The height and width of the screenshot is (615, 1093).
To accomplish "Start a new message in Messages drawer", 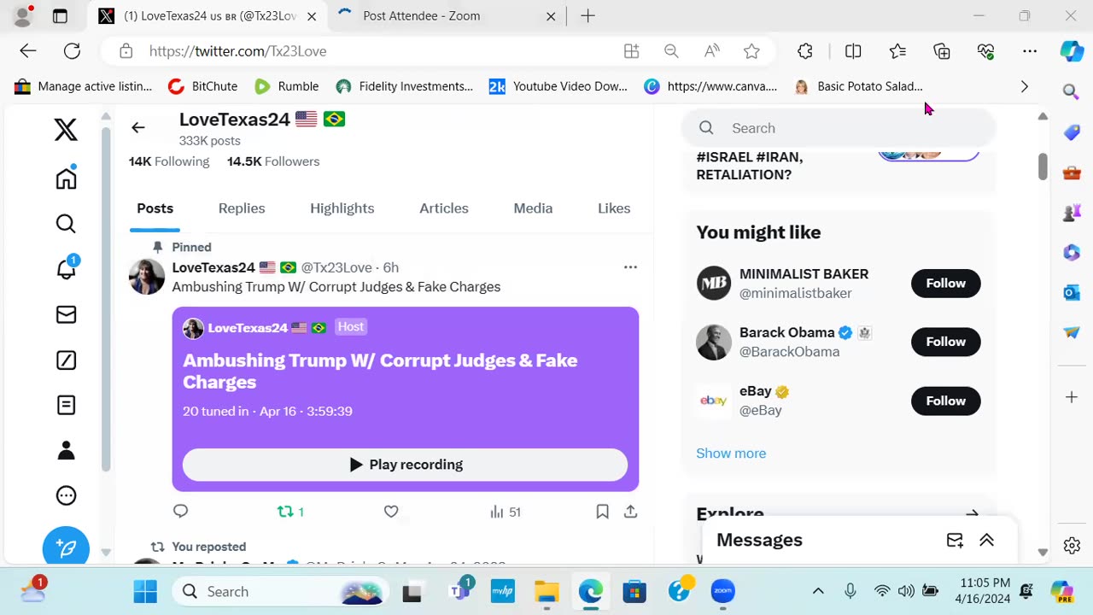I will pyautogui.click(x=955, y=540).
